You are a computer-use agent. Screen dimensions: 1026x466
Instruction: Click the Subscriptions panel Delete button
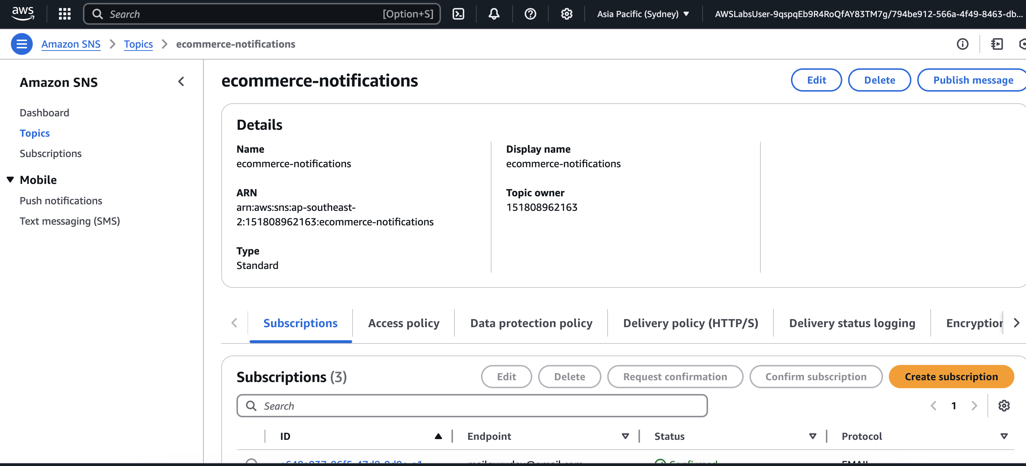coord(569,377)
